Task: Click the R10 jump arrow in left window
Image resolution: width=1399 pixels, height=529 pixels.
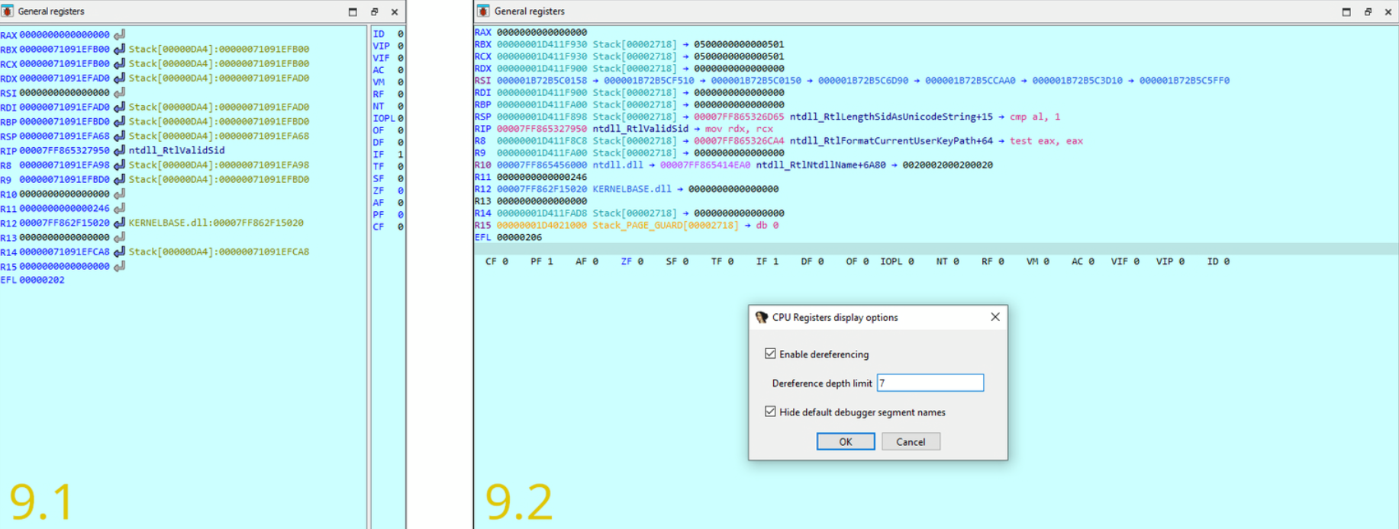Action: click(119, 194)
